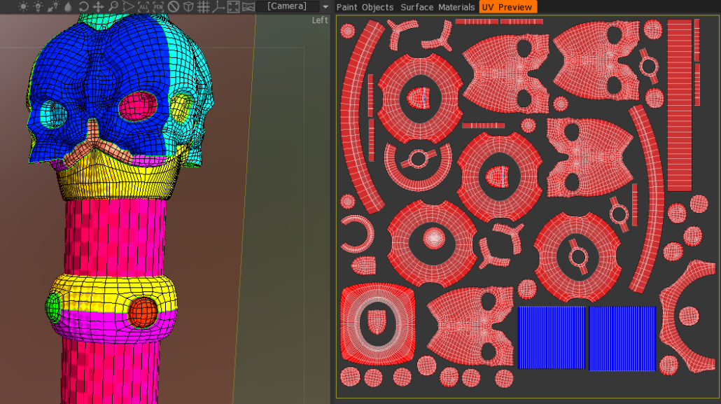Toggle the PEN button in viewport toolbar
The image size is (721, 404).
[158, 6]
